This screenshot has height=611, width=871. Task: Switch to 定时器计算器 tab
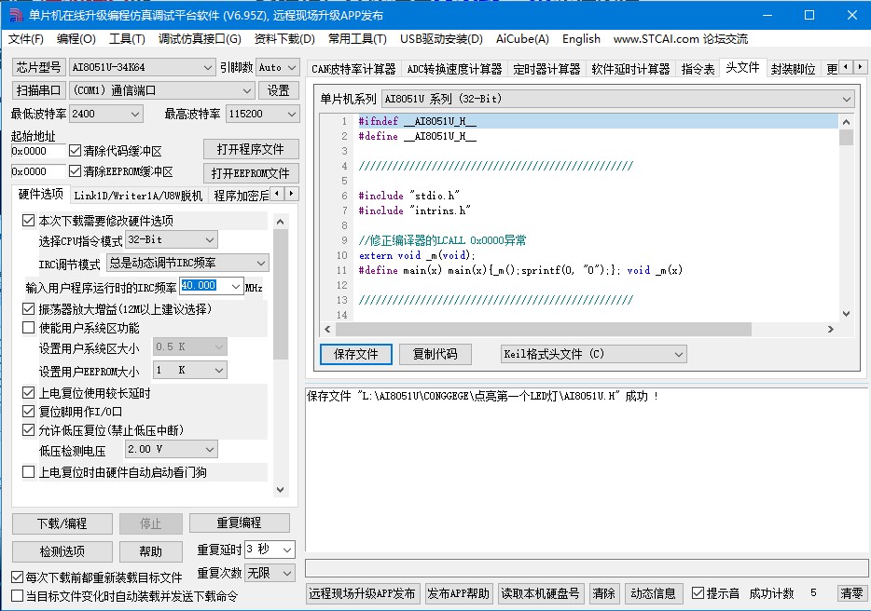pyautogui.click(x=546, y=69)
